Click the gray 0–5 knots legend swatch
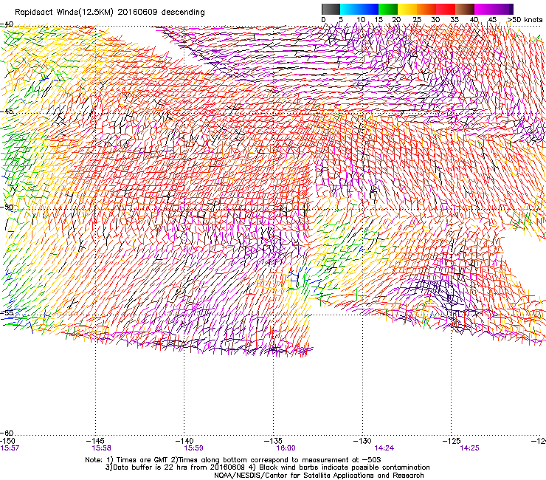 331,9
